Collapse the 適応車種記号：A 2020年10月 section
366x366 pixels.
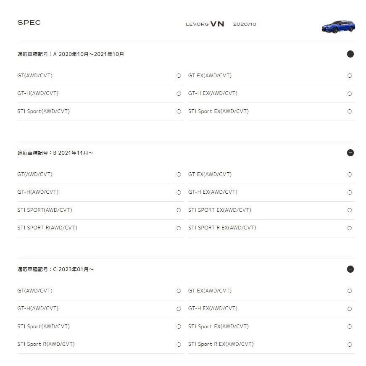350,54
